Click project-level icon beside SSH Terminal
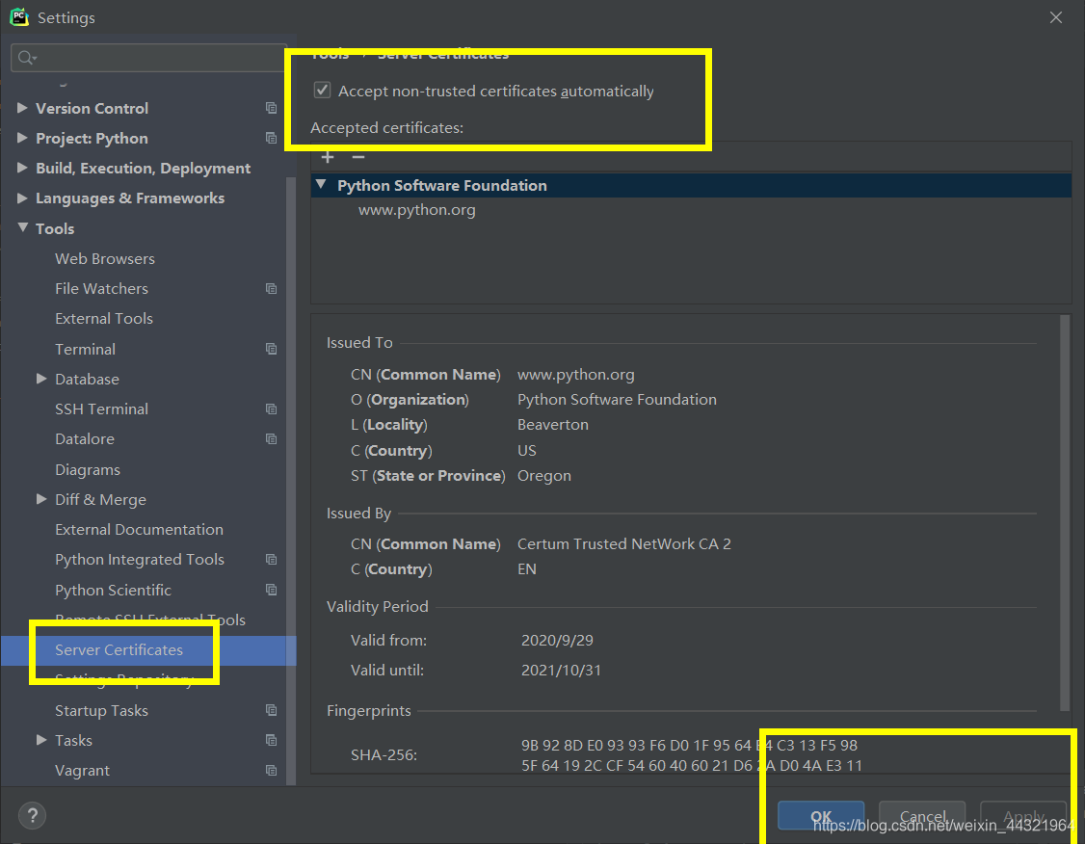Viewport: 1085px width, 844px height. (x=272, y=409)
